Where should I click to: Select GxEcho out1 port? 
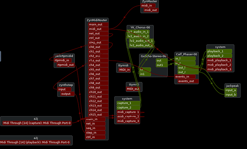[162, 65]
